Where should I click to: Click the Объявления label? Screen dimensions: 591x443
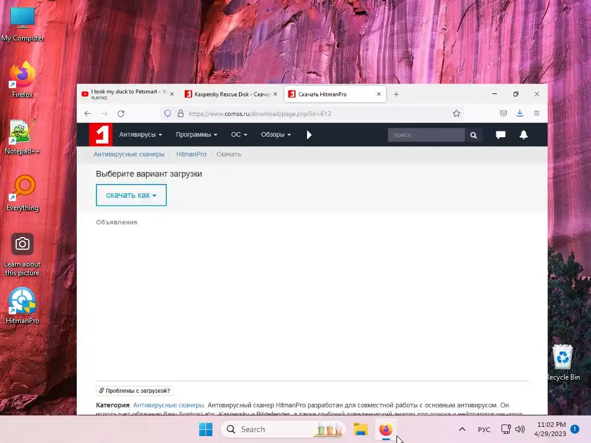(117, 222)
